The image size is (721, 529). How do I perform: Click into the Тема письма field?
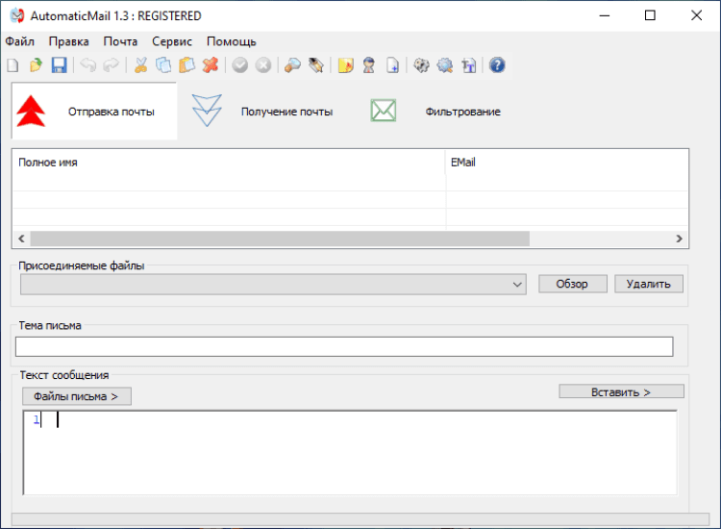344,346
